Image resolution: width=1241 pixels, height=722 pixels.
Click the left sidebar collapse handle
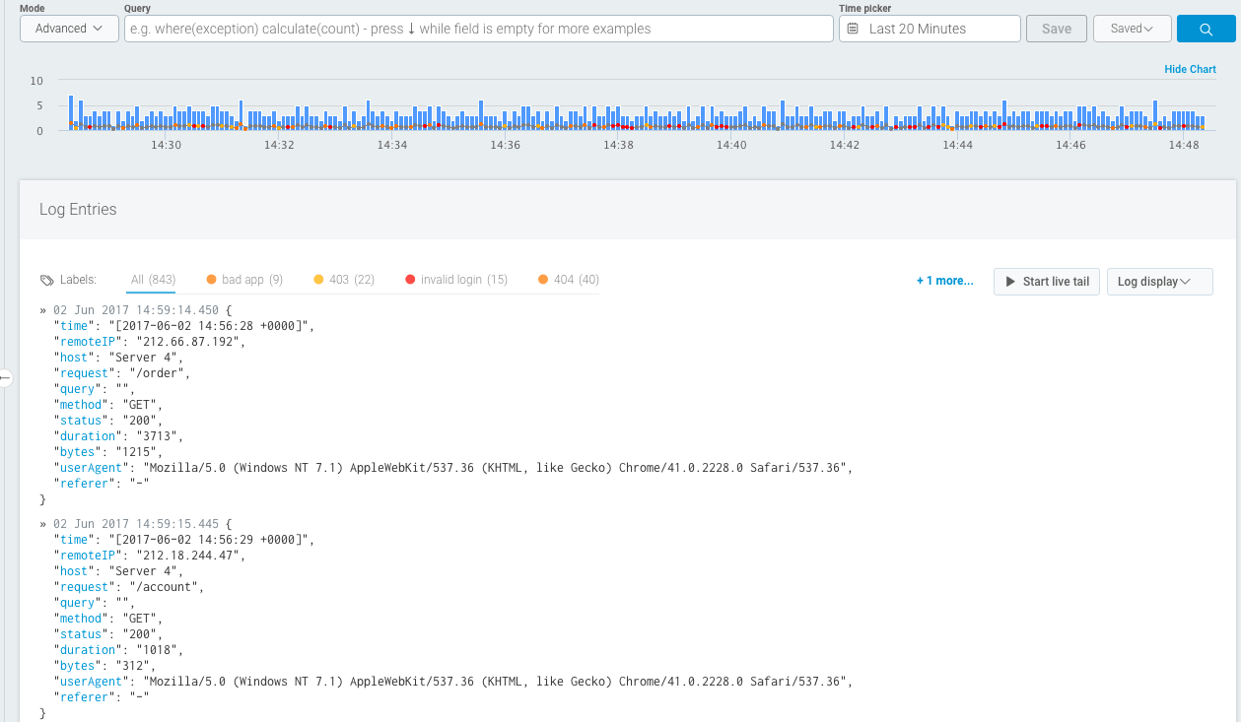(x=5, y=377)
